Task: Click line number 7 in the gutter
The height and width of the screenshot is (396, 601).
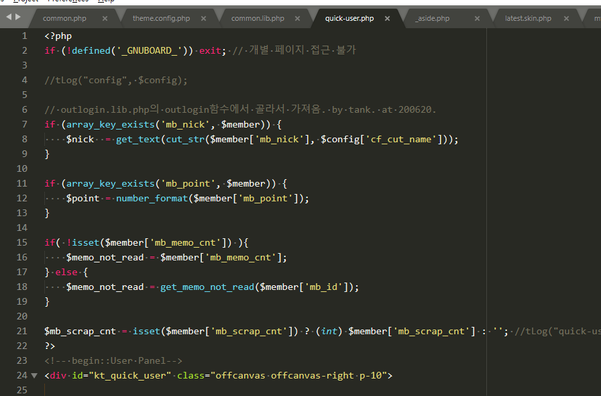Action: pos(24,124)
